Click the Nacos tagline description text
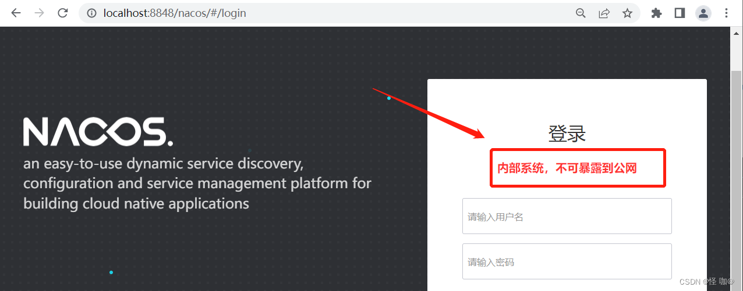Image resolution: width=743 pixels, height=291 pixels. [x=197, y=184]
